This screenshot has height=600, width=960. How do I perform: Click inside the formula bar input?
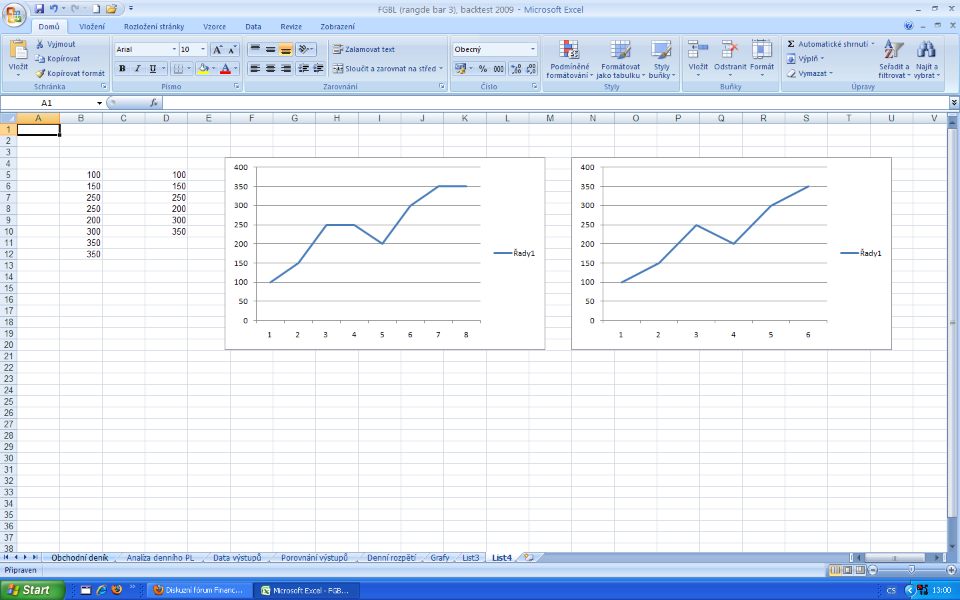click(555, 103)
